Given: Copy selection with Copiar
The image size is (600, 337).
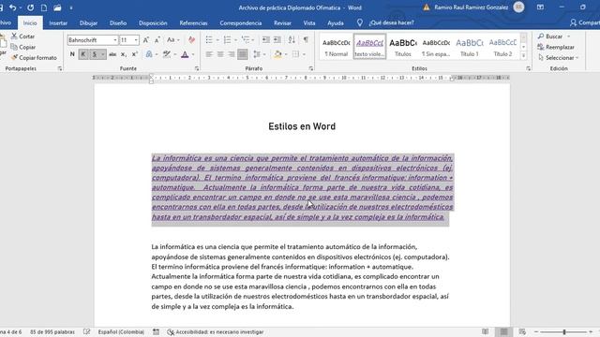Looking at the screenshot, I should coord(23,47).
